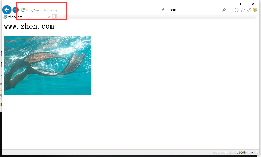Close the Internet Explorer window

tap(253, 4)
